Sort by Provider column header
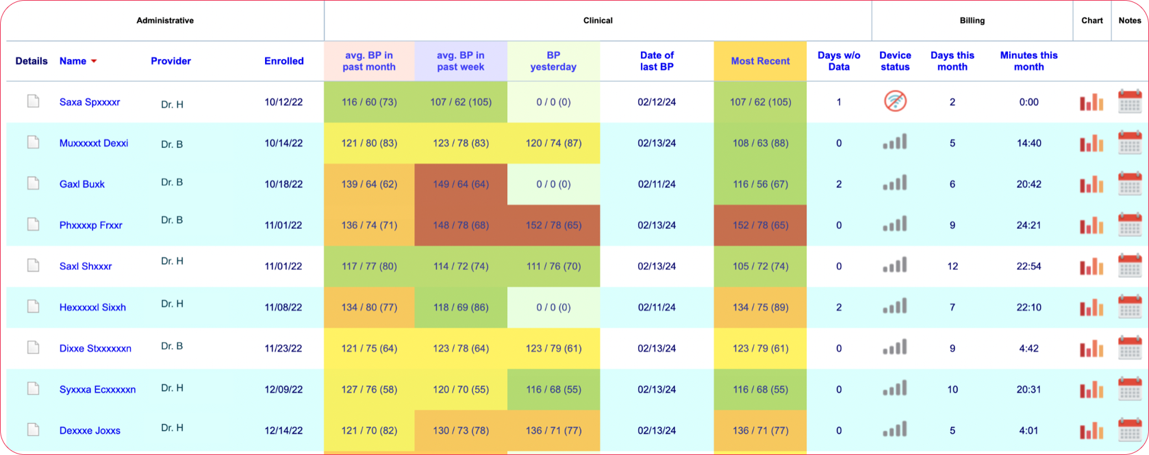The image size is (1149, 455). [171, 61]
